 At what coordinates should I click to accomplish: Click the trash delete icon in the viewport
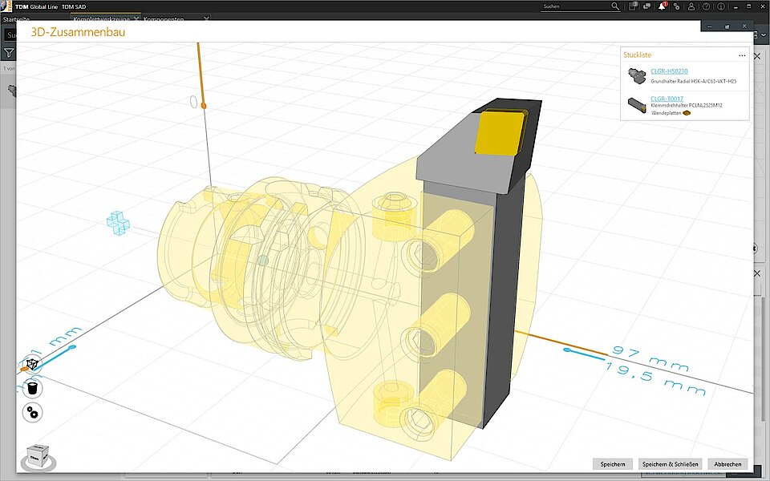point(31,387)
